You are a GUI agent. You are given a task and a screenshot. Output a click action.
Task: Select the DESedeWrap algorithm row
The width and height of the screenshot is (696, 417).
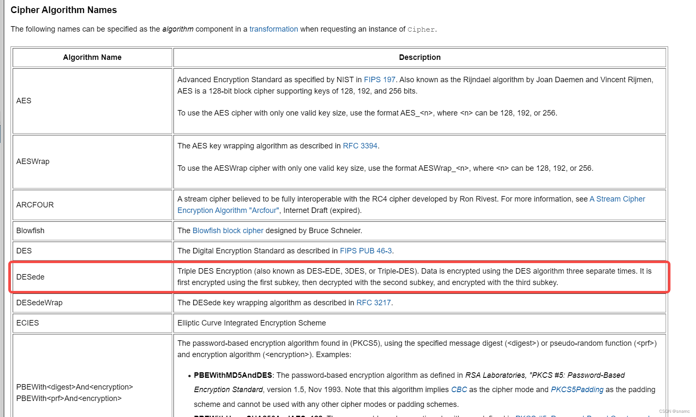pos(338,302)
